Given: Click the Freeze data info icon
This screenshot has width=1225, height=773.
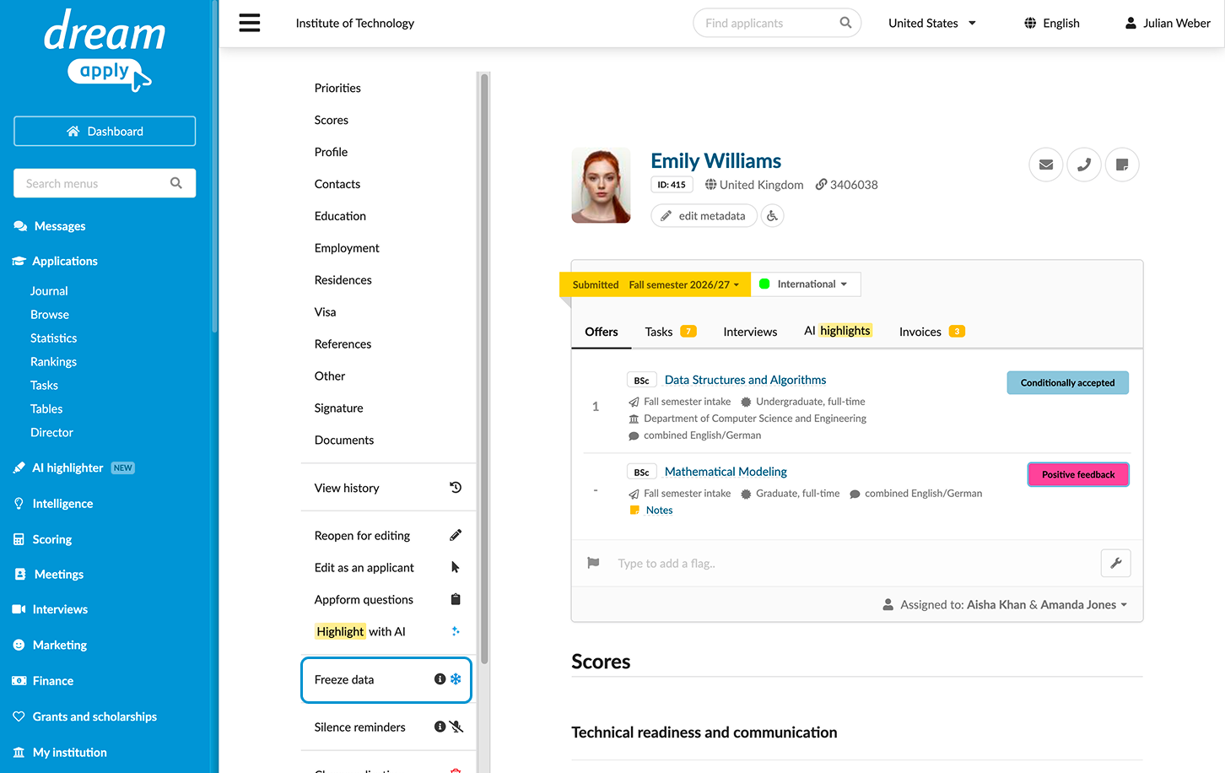Looking at the screenshot, I should point(440,679).
